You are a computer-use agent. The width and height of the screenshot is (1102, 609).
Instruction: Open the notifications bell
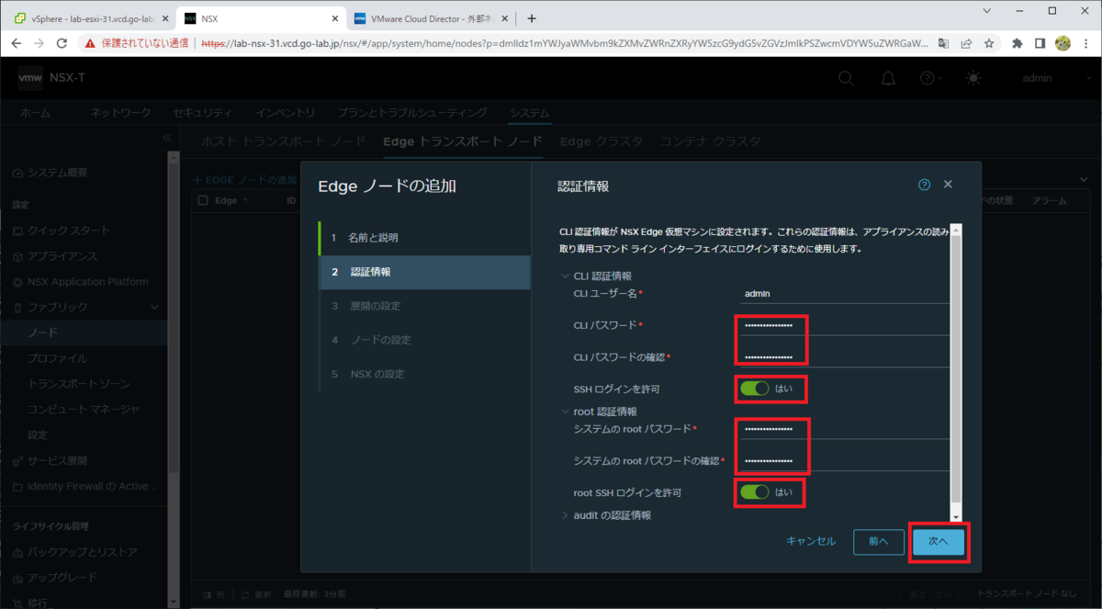[888, 79]
